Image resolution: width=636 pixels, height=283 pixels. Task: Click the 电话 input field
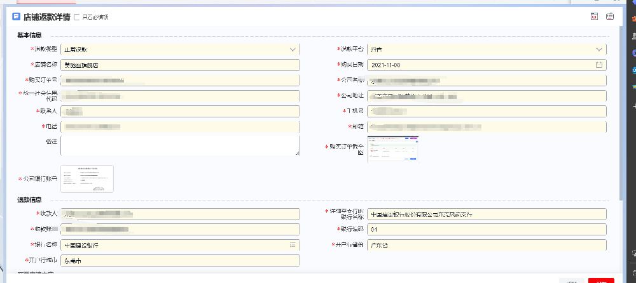pyautogui.click(x=180, y=127)
